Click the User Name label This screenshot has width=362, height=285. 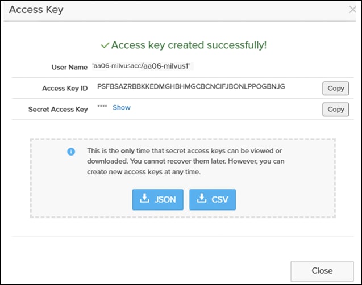click(x=69, y=67)
